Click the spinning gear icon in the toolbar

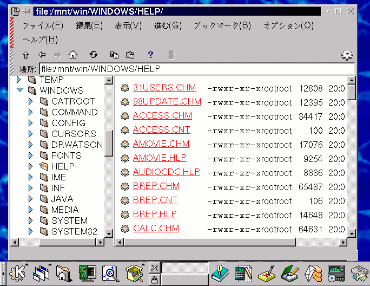[x=347, y=55]
